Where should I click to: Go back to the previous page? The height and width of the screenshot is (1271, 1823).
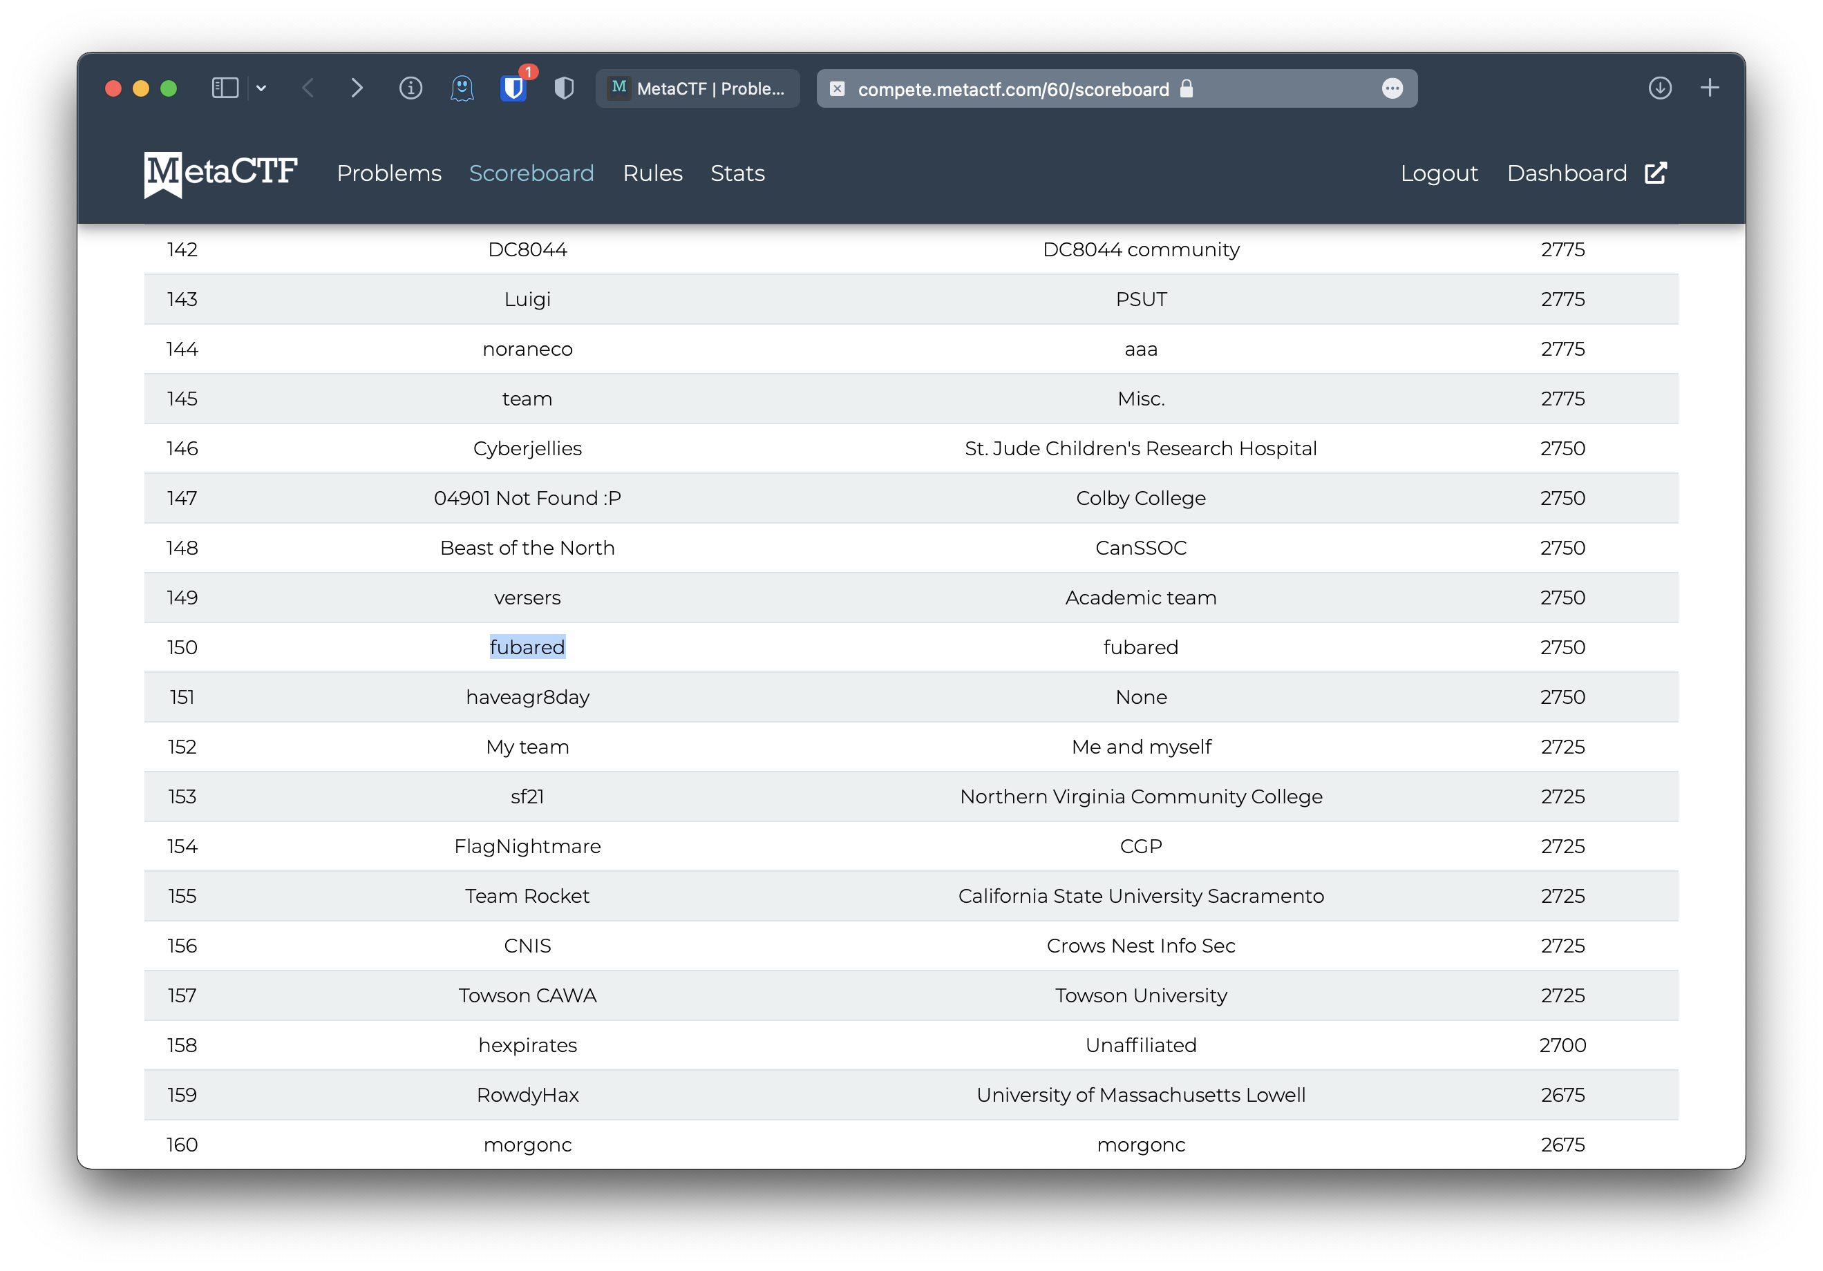point(309,88)
